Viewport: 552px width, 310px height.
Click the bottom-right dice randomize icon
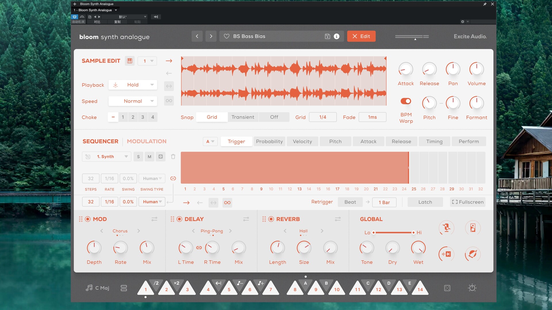pyautogui.click(x=447, y=288)
